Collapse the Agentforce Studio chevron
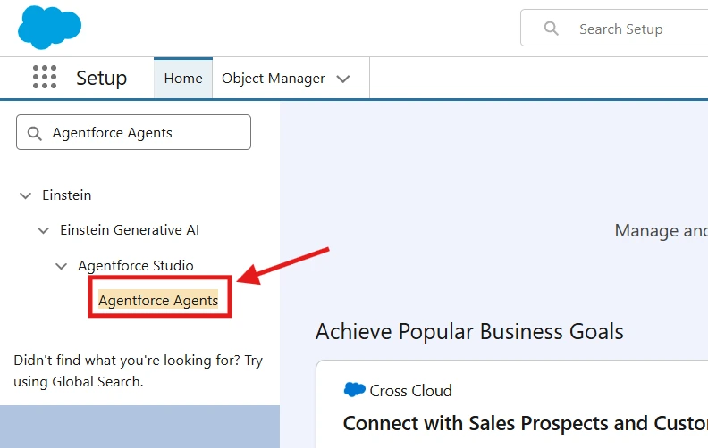This screenshot has height=448, width=708. pyautogui.click(x=62, y=266)
